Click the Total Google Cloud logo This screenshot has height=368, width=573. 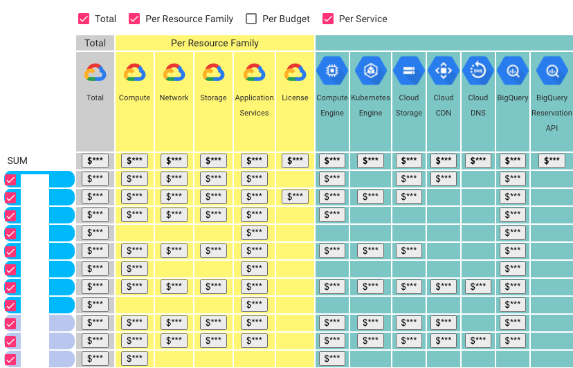coord(95,73)
